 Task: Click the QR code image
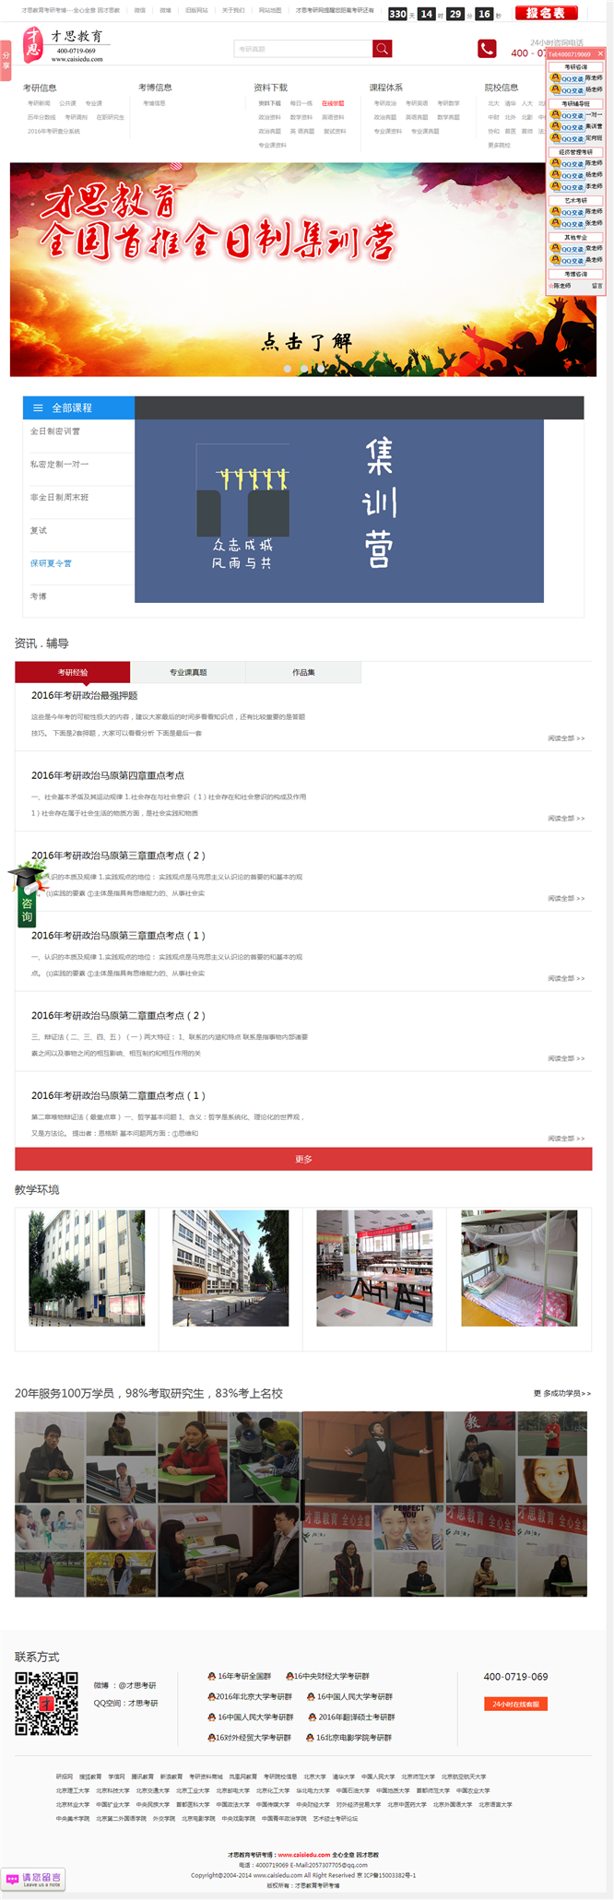[46, 1704]
